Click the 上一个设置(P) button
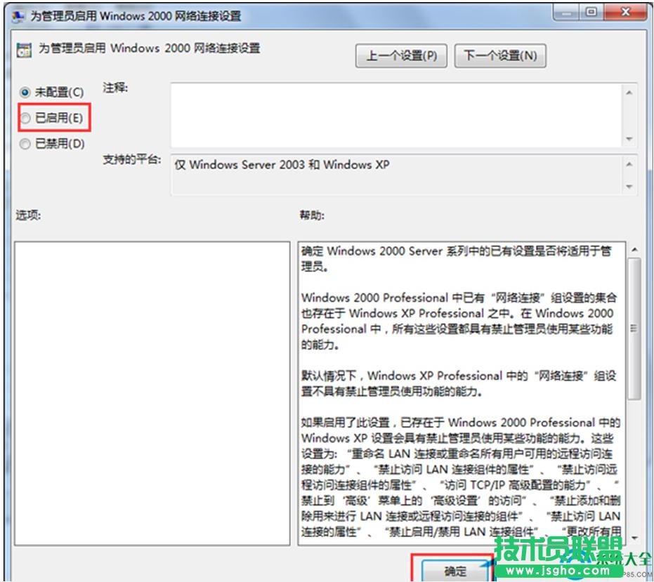Screen dimensions: 654x582 pyautogui.click(x=401, y=55)
